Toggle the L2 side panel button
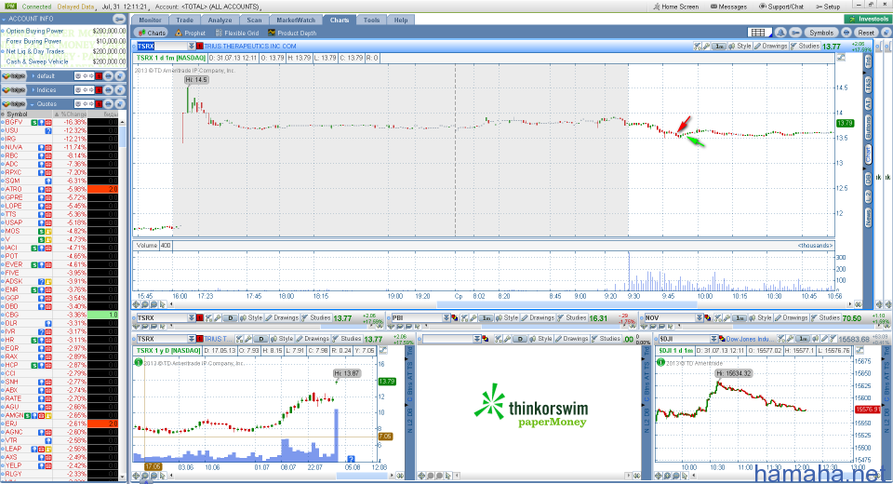This screenshot has height=484, width=893. point(869,196)
